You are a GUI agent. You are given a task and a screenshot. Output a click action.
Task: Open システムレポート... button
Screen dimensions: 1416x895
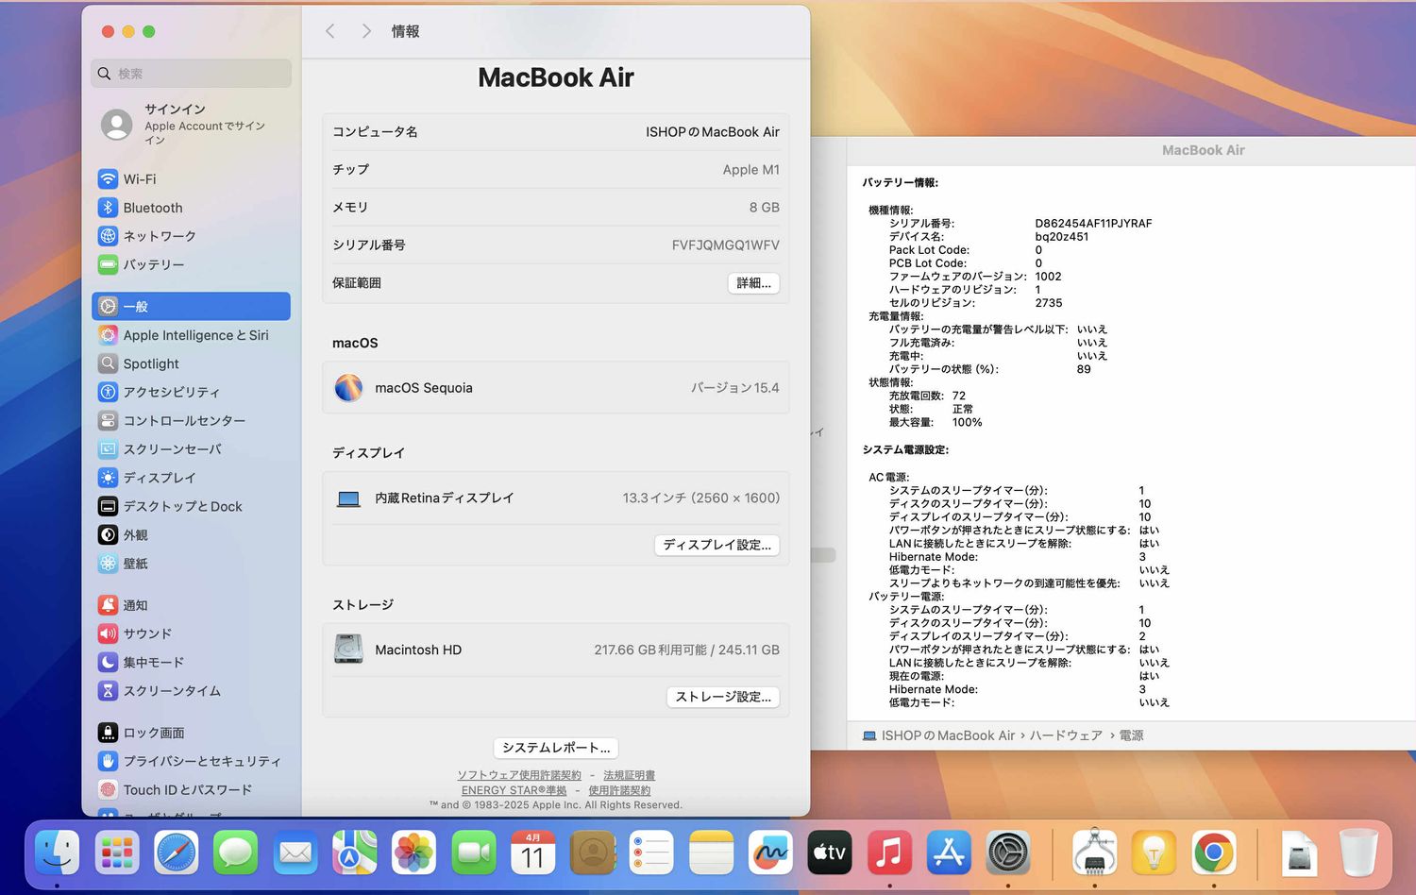(555, 748)
